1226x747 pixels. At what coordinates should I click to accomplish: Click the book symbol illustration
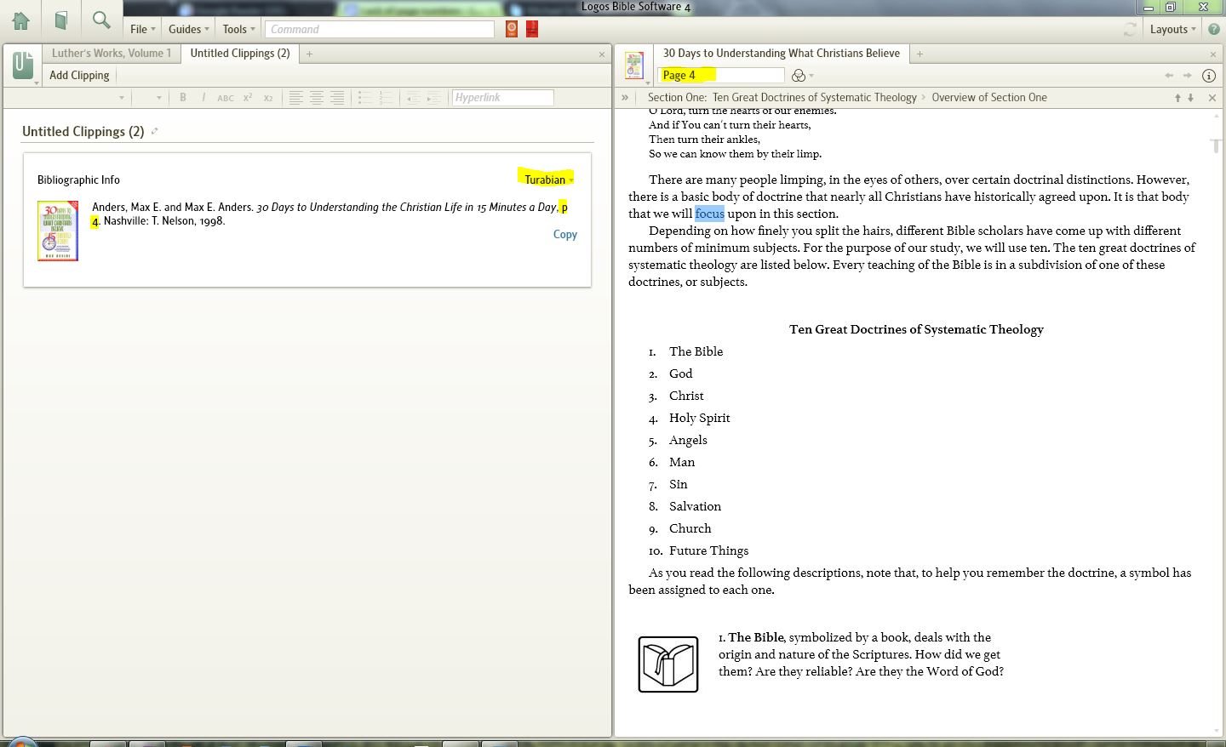tap(668, 664)
